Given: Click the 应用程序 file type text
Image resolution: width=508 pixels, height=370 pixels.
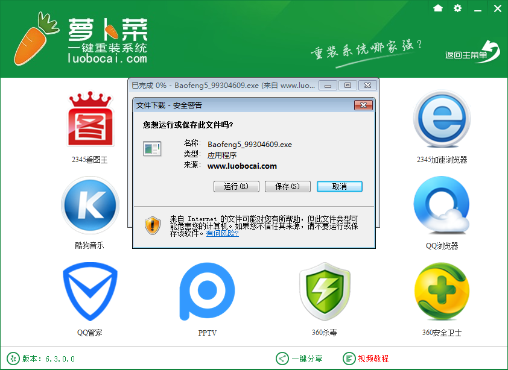Looking at the screenshot, I should pyautogui.click(x=222, y=155).
